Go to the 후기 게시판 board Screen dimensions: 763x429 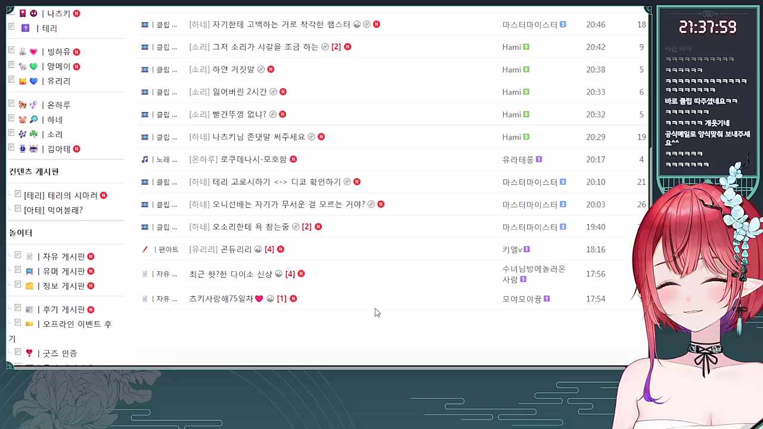tap(63, 309)
